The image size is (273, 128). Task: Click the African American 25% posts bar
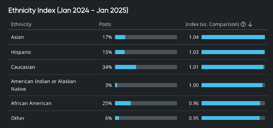(x=146, y=103)
